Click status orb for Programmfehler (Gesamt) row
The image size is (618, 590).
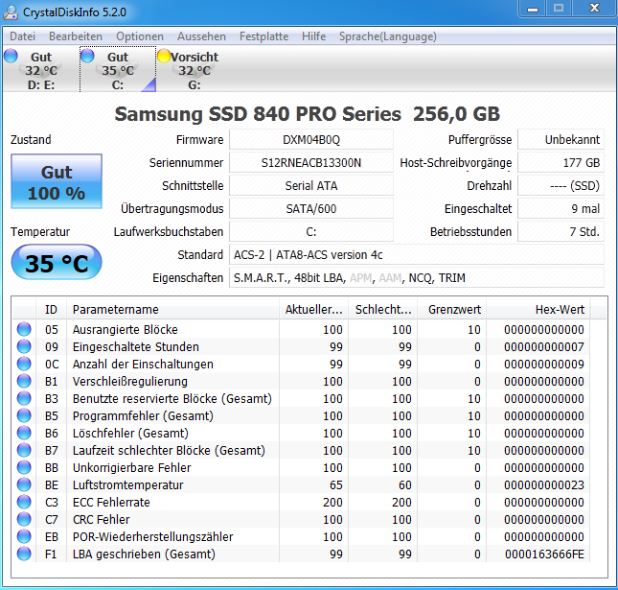pyautogui.click(x=24, y=415)
